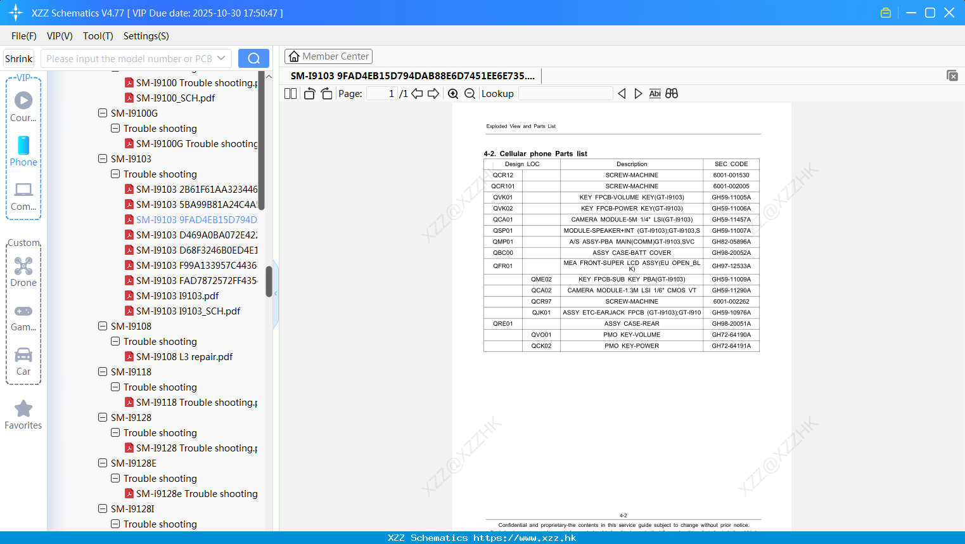Open SM-I9103 D469A0BA072E42 file
The height and width of the screenshot is (544, 965).
[x=197, y=235]
